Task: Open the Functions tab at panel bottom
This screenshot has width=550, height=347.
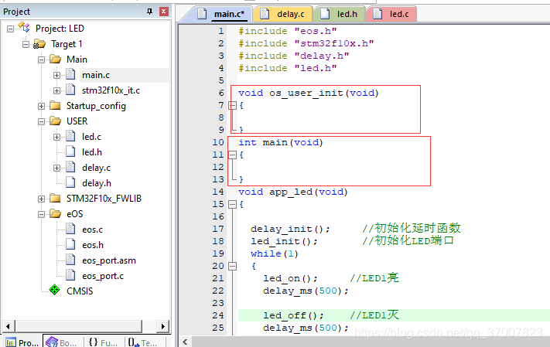Action: tap(104, 342)
